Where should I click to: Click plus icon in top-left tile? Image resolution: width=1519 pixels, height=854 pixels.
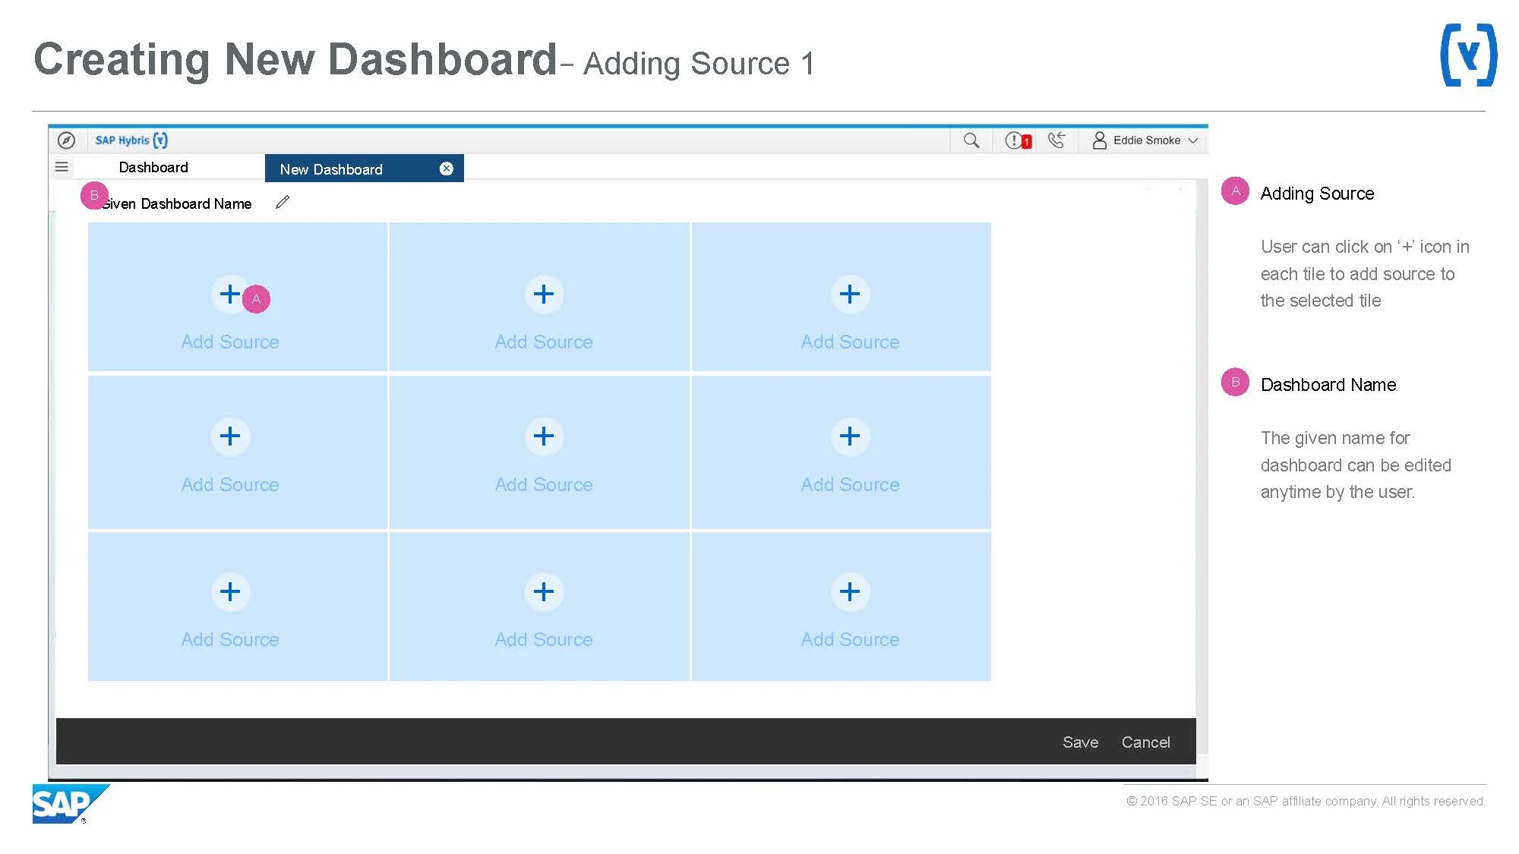230,294
